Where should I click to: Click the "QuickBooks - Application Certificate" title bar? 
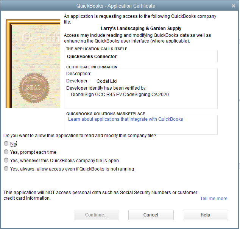(115, 6)
